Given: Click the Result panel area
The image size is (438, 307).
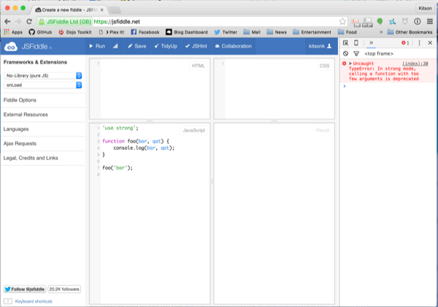Looking at the screenshot, I should (x=274, y=213).
